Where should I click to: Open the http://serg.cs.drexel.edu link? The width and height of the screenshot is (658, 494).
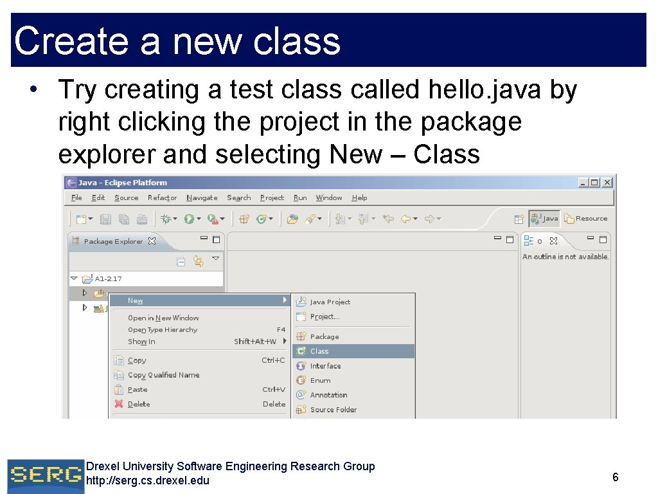pos(148,480)
